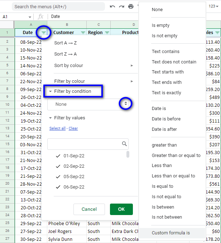Click the Clear link
The height and width of the screenshot is (243, 221).
pyautogui.click(x=73, y=128)
